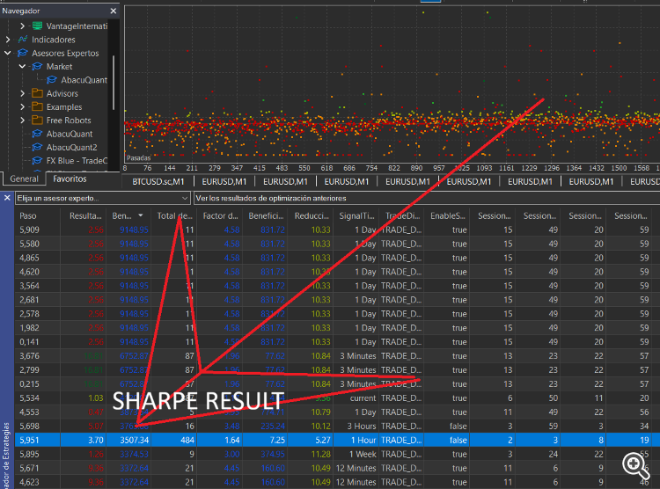The width and height of the screenshot is (660, 489).
Task: Sort by the Resulta... column header
Action: point(85,215)
